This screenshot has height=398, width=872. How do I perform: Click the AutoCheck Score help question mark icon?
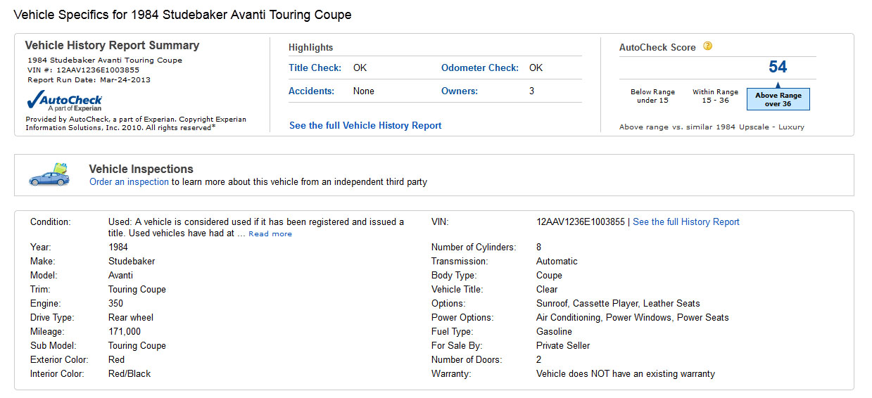click(x=708, y=46)
